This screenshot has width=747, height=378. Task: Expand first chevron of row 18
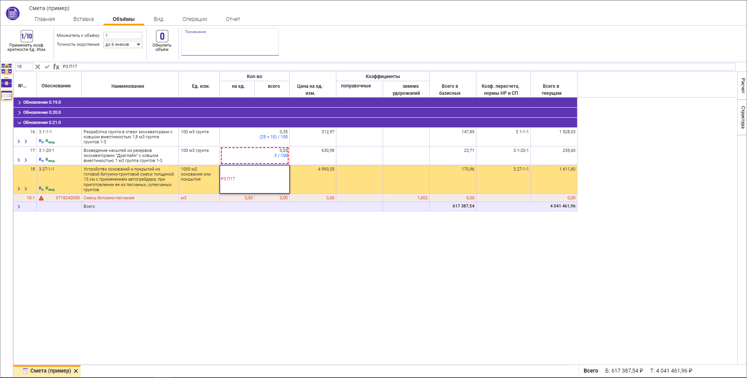click(19, 189)
